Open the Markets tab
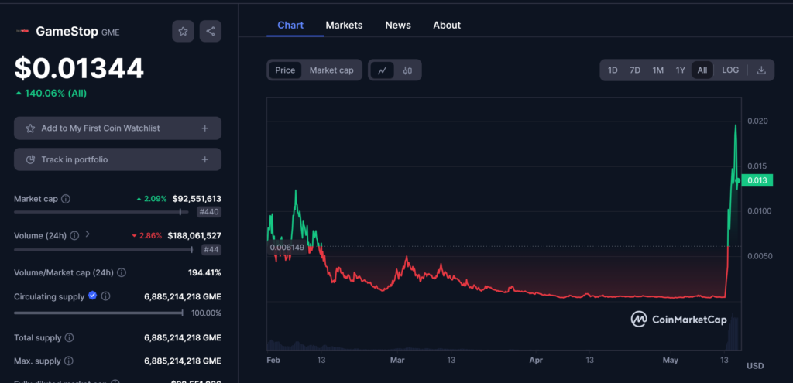 (344, 26)
